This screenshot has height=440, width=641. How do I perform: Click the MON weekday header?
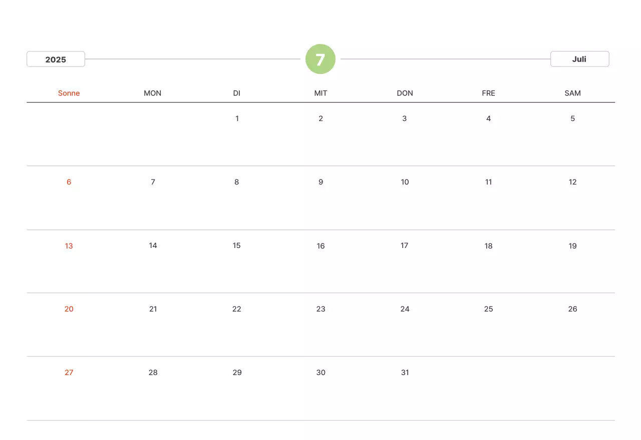pyautogui.click(x=153, y=93)
